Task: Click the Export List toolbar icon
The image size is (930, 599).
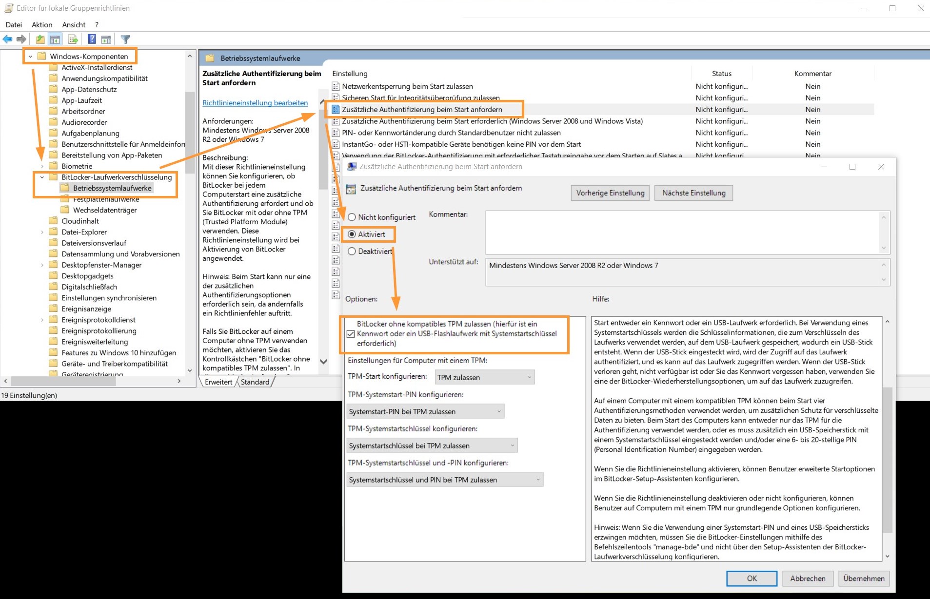Action: (x=73, y=39)
